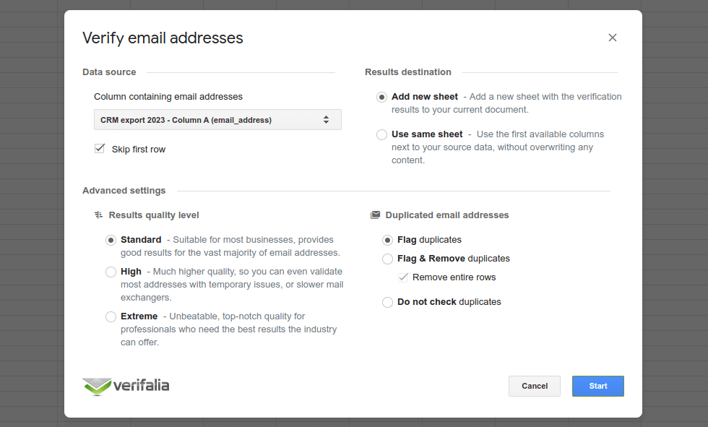Choose Use same sheet for results

point(381,134)
